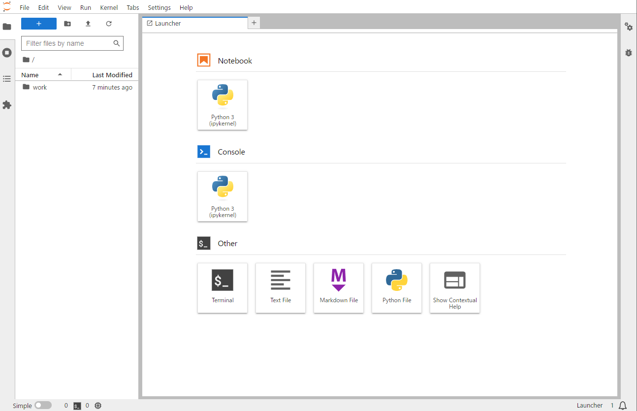Start a Terminal from the launcher

(223, 288)
